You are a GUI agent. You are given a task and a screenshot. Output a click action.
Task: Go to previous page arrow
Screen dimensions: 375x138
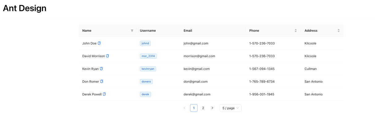[x=185, y=108]
